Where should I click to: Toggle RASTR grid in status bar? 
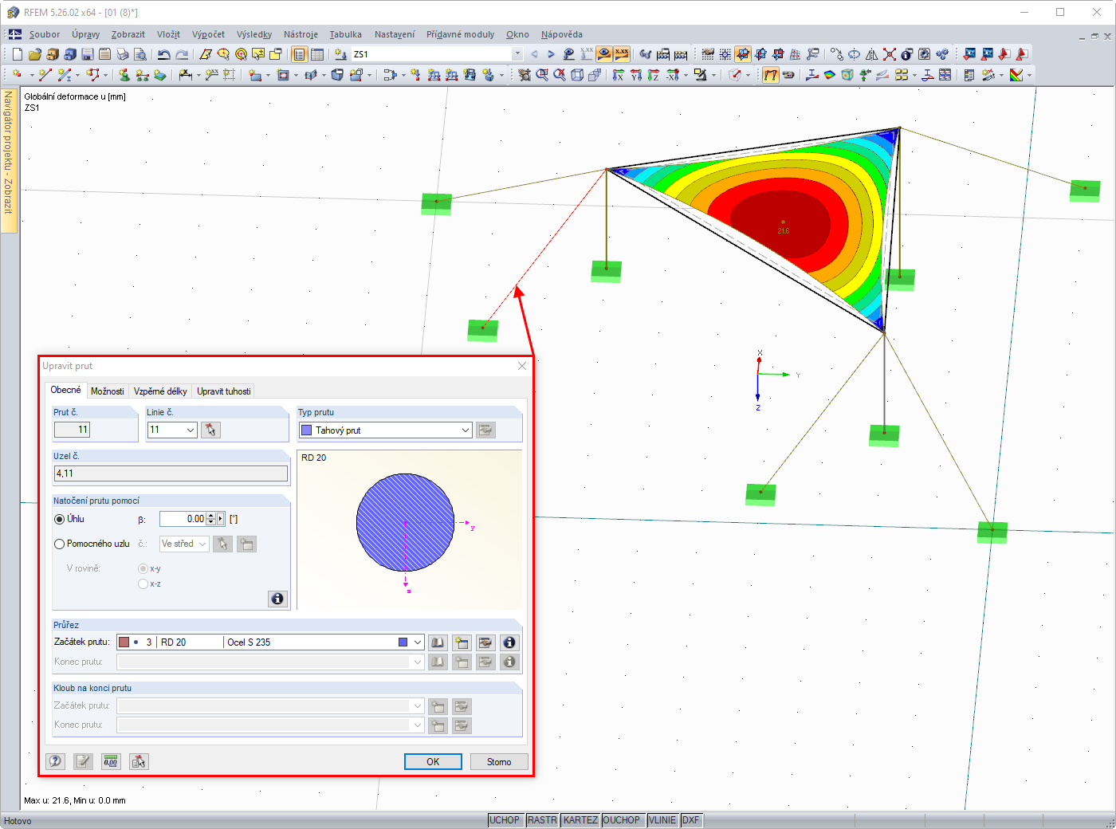pos(542,820)
